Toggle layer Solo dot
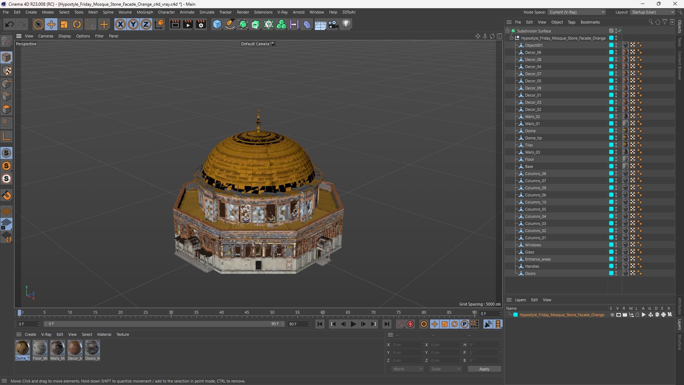This screenshot has width=684, height=385. click(612, 315)
